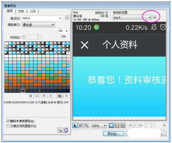Click the 256 色 color count text
172x143 pixels.
coord(104,16)
